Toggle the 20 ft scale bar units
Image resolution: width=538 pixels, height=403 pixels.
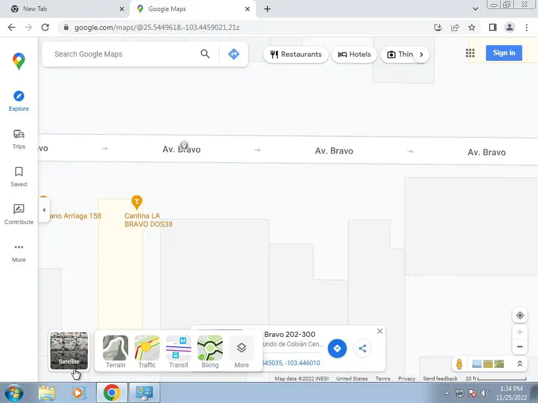point(496,379)
